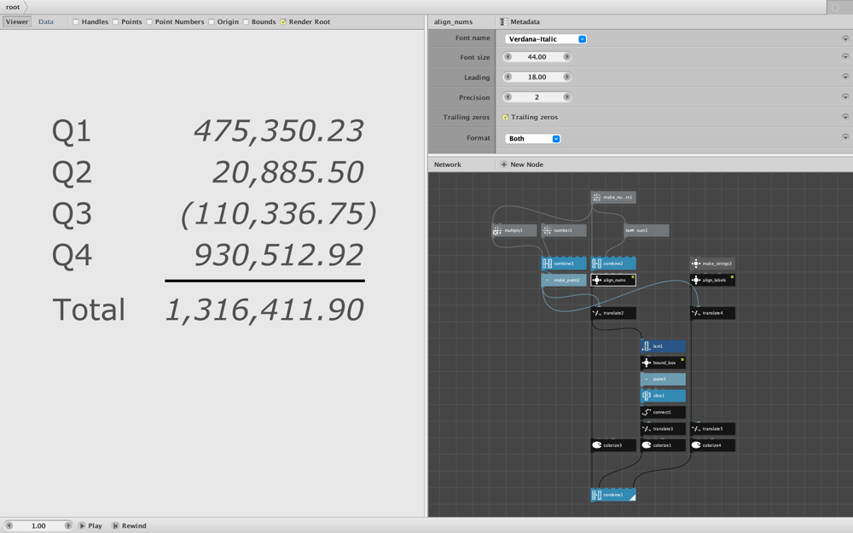Click the New Node button
This screenshot has width=853, height=533.
522,165
